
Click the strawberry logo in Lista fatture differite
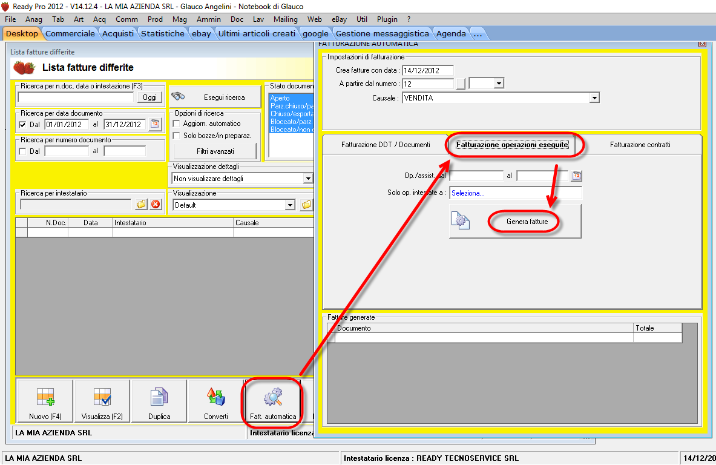point(24,68)
